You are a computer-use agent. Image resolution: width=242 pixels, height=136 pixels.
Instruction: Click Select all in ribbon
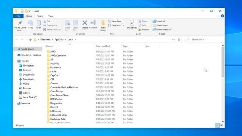coord(159,21)
